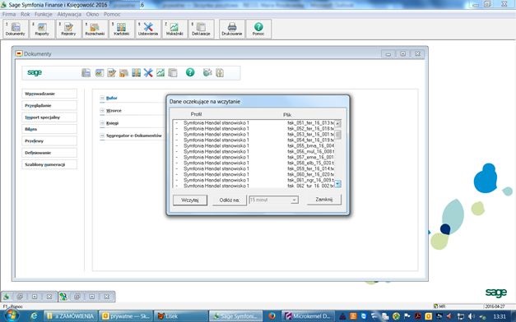Click registers pencil icon in Dokumenty window toolbar
The height and width of the screenshot is (322, 516).
pos(112,72)
